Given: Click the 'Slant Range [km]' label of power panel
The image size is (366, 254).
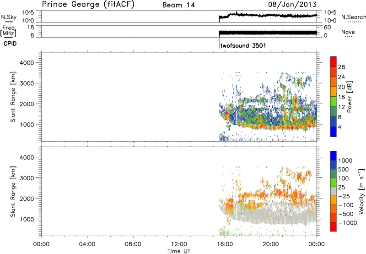Looking at the screenshot, I should click(13, 97).
